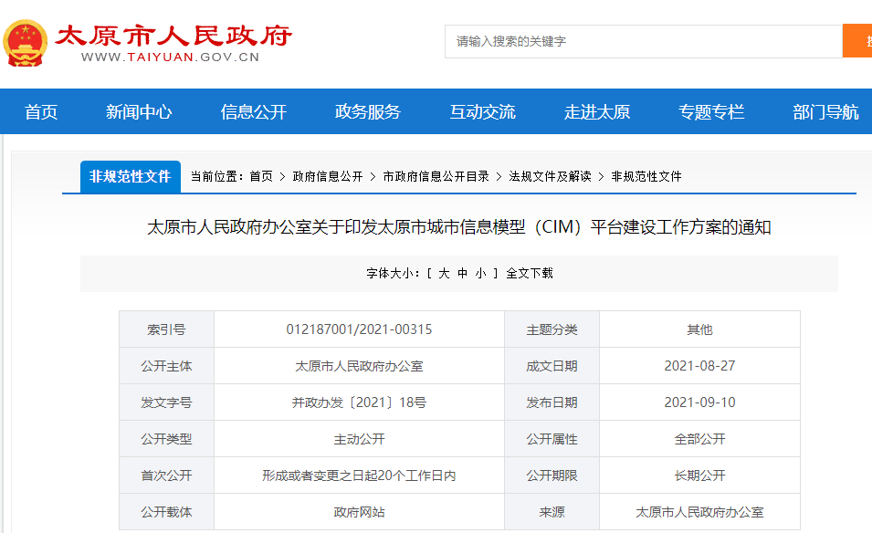This screenshot has width=872, height=533.
Task: Open the 专题专栏 navigation item
Action: [711, 111]
